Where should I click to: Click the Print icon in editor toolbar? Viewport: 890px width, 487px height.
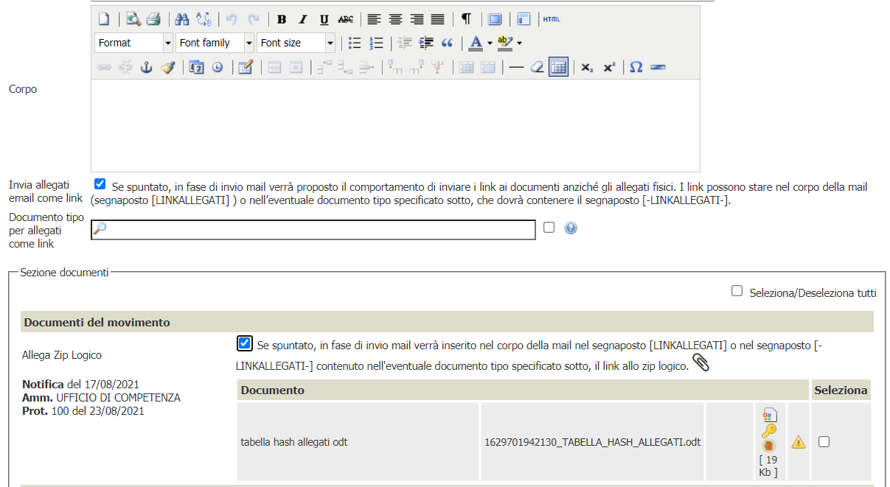pyautogui.click(x=153, y=19)
